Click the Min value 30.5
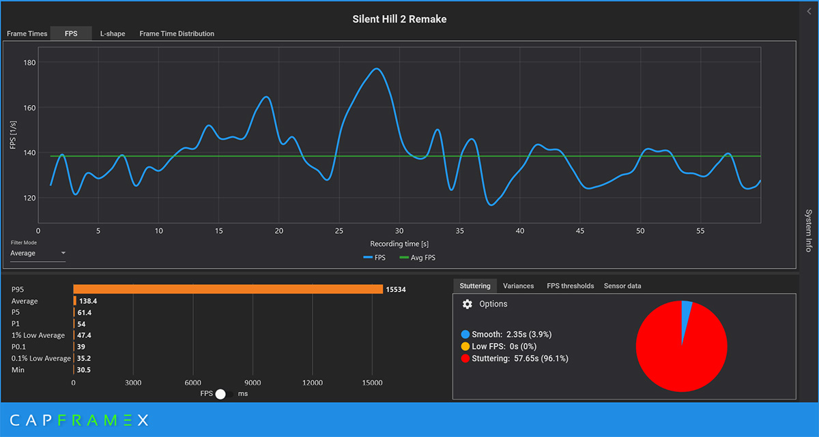This screenshot has height=437, width=819. pos(83,370)
